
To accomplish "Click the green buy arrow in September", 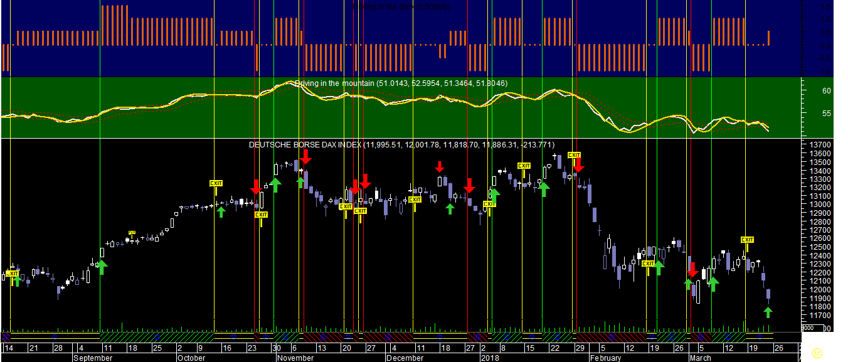I will pyautogui.click(x=102, y=267).
